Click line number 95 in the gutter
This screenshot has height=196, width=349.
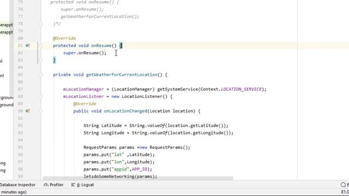(21, 148)
